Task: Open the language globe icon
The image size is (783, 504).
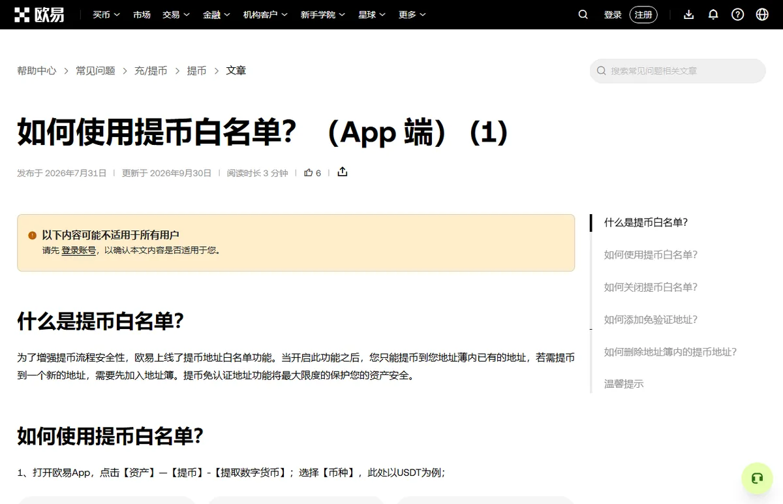Action: click(x=762, y=14)
